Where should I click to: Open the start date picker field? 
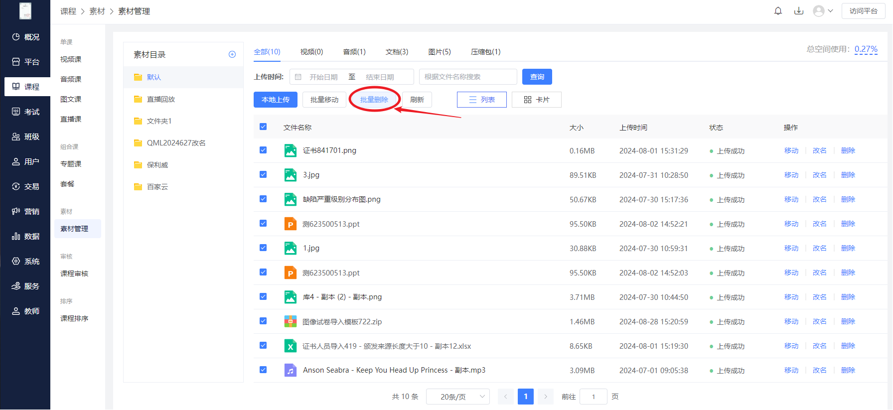tap(323, 77)
